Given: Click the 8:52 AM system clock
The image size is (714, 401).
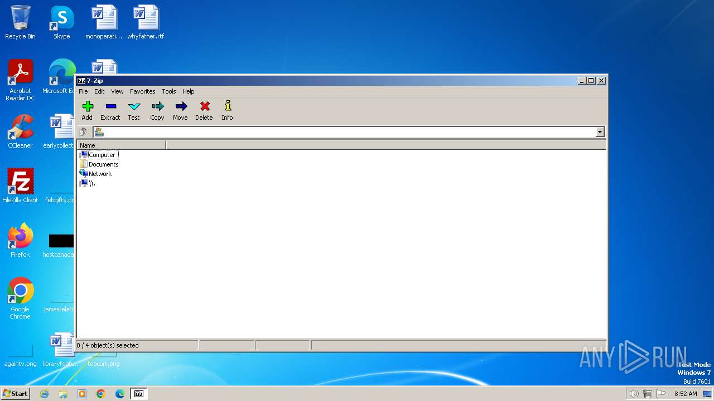Looking at the screenshot, I should click(x=686, y=394).
